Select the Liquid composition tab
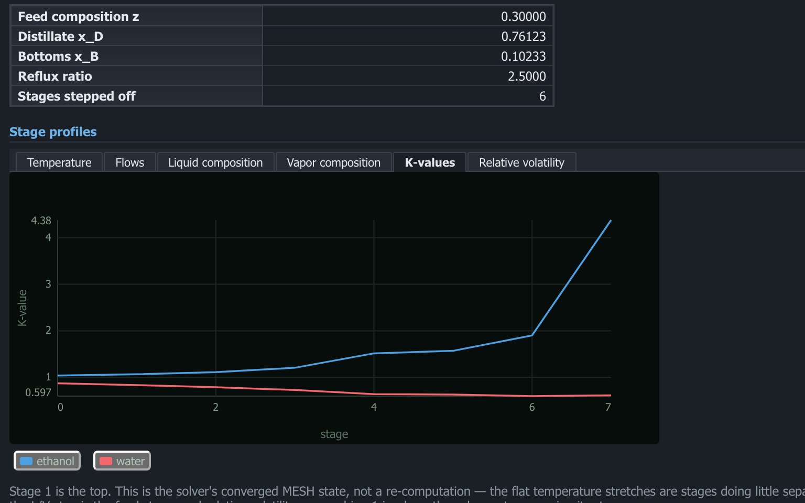The height and width of the screenshot is (503, 805). 215,162
